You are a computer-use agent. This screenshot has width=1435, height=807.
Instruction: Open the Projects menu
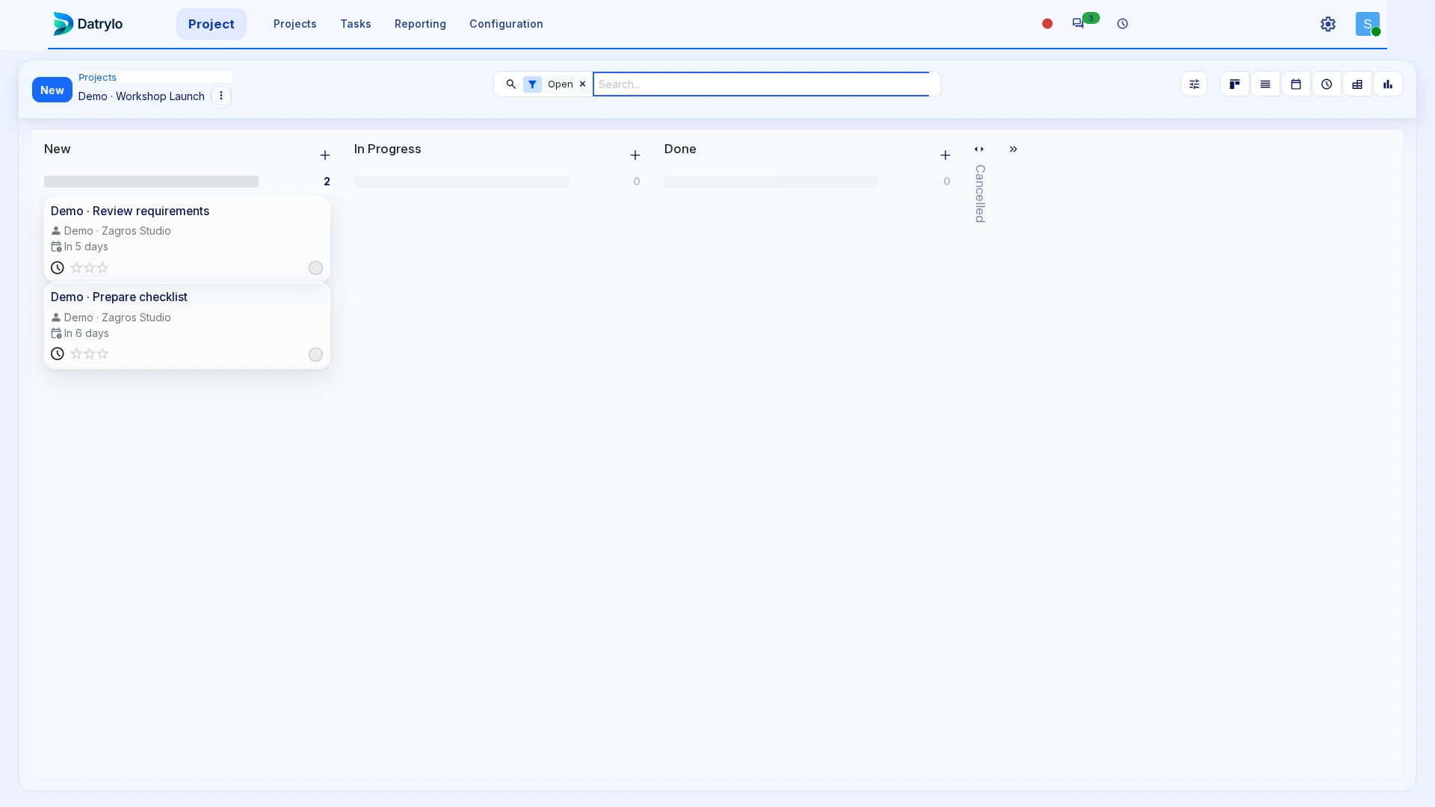point(295,24)
